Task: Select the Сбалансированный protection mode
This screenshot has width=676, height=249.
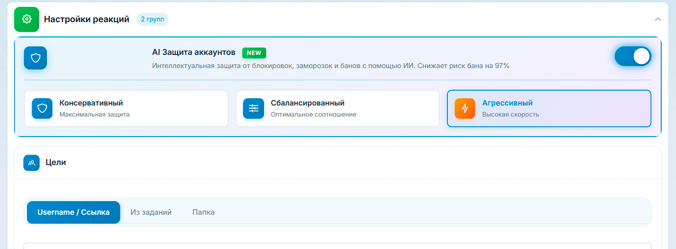Action: (337, 109)
